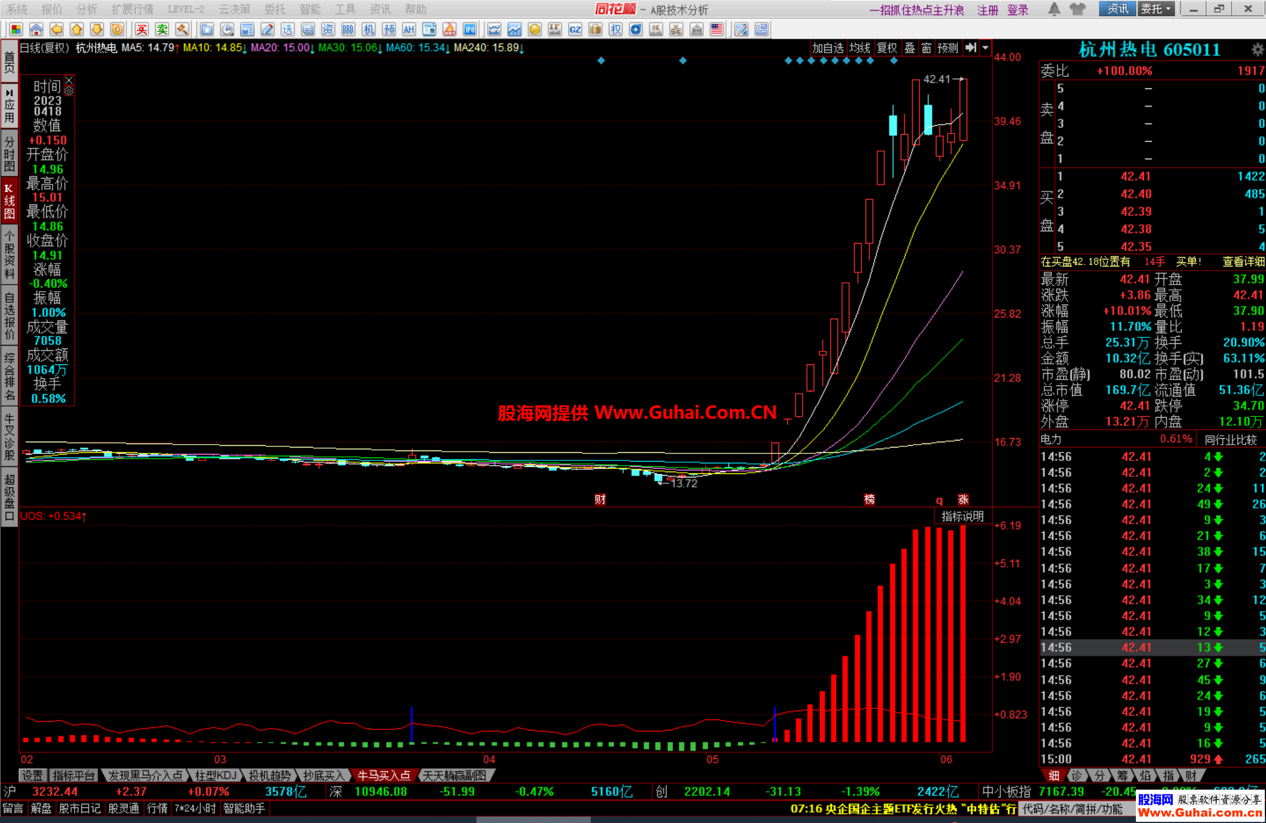Open the HOT flame icon
The height and width of the screenshot is (823, 1266).
(x=450, y=29)
